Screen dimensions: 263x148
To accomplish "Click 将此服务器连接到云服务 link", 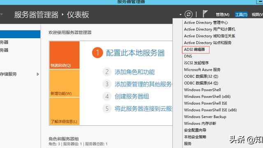I will pyautogui.click(x=143, y=109).
